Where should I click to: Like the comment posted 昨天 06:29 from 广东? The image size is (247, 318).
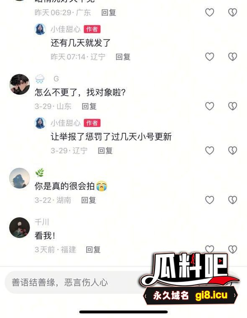tap(209, 13)
